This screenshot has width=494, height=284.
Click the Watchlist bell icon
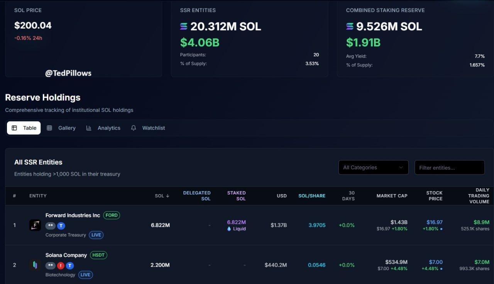(x=133, y=128)
